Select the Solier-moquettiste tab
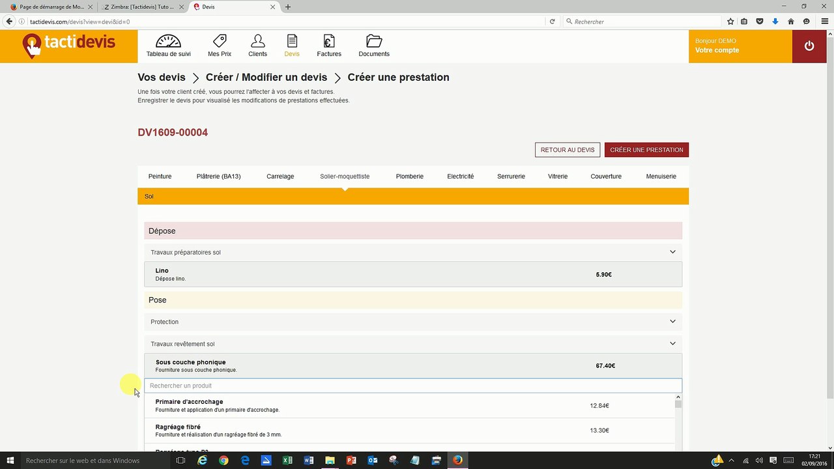Image resolution: width=834 pixels, height=469 pixels. coord(345,177)
